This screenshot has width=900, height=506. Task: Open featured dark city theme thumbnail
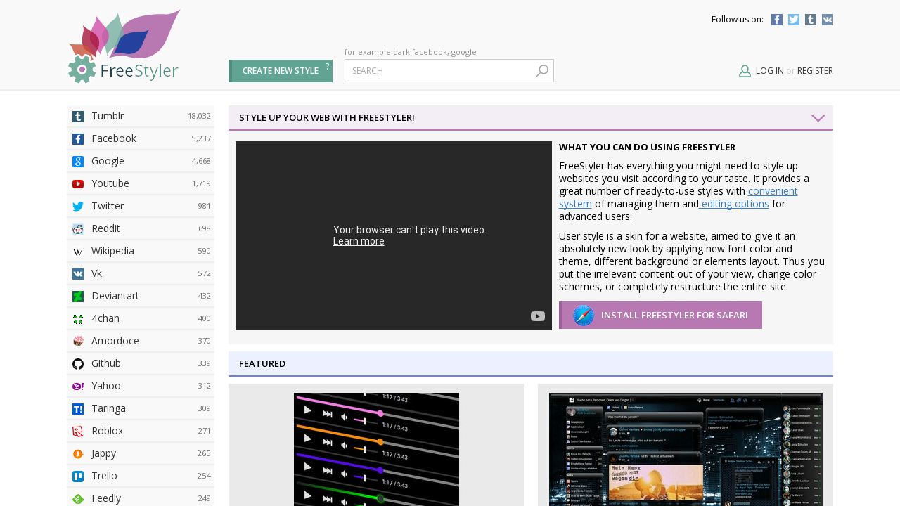686,449
